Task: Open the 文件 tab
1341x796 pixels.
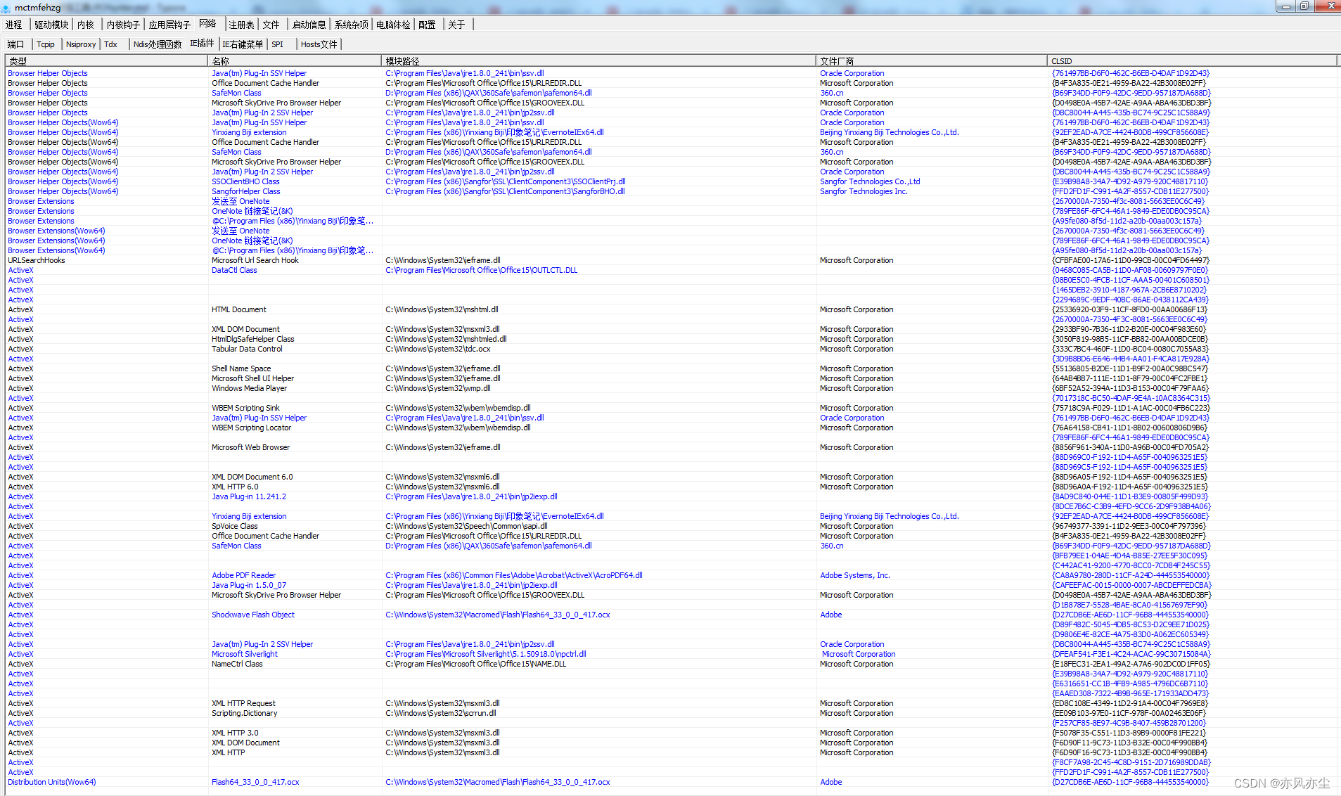Action: tap(271, 25)
